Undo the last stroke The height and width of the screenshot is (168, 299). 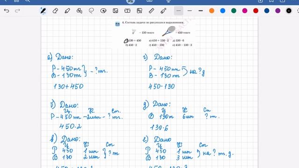(7, 11)
